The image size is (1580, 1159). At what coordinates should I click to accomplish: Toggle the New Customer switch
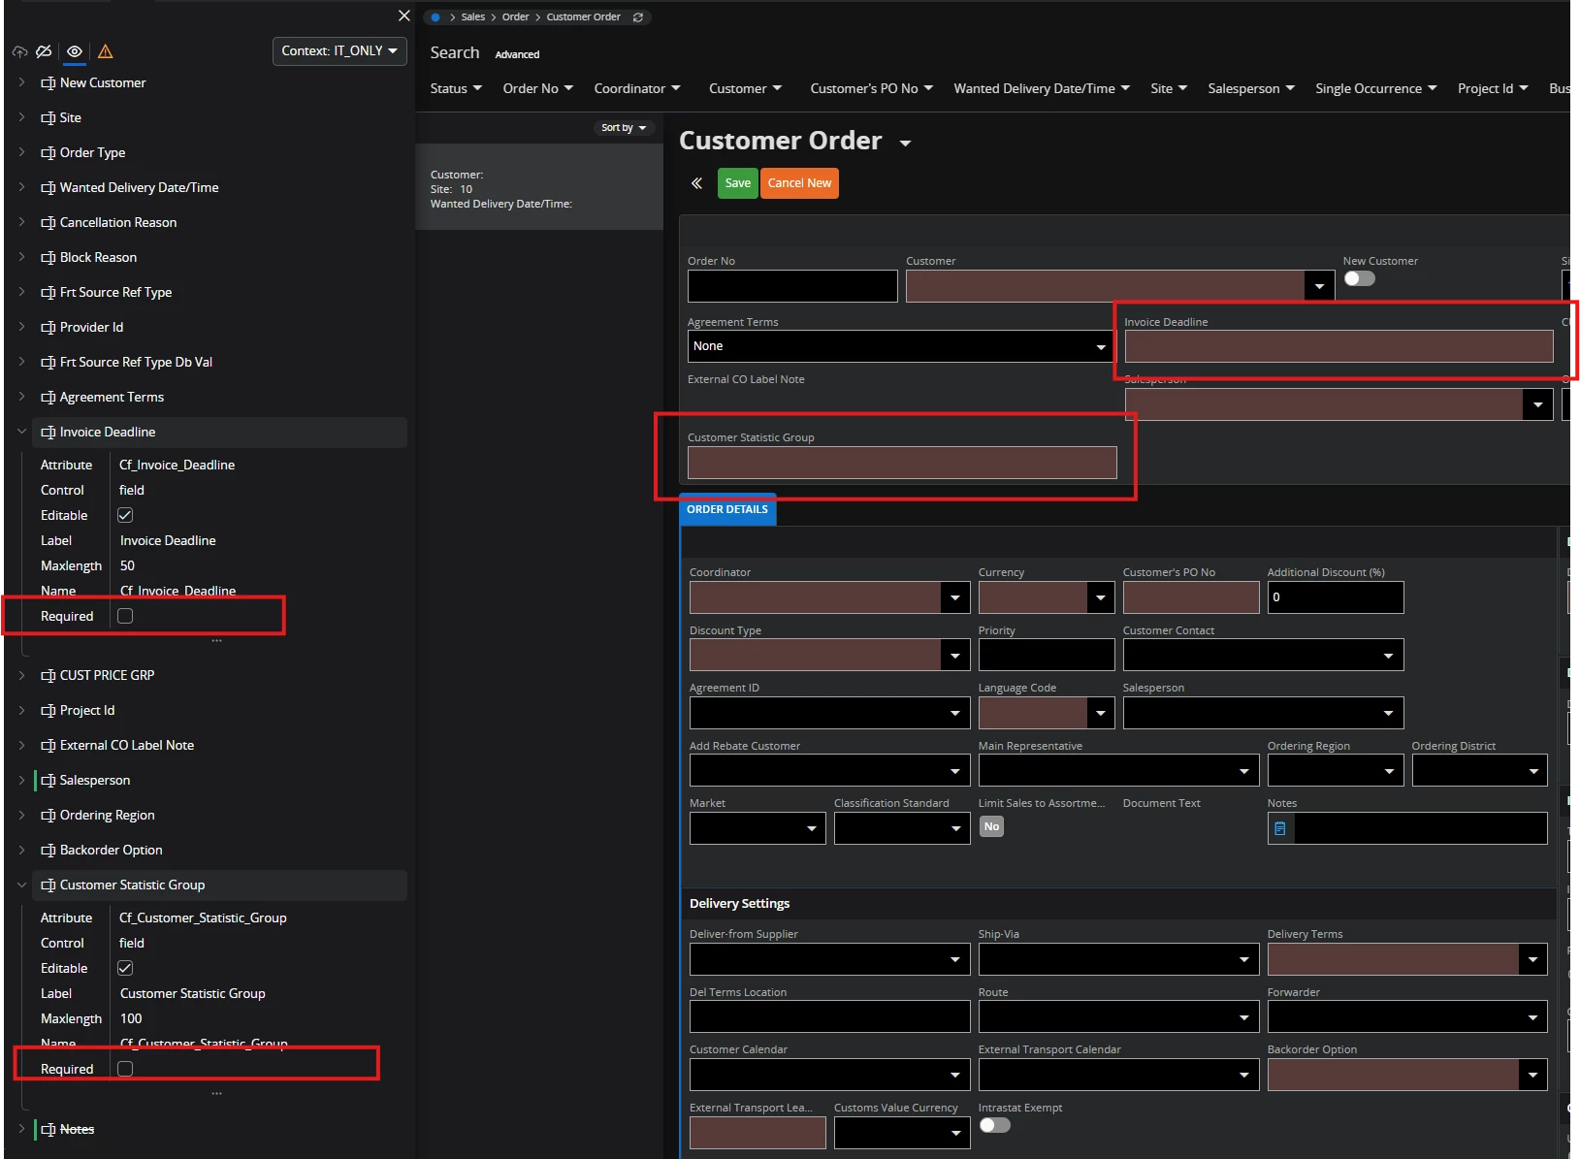click(x=1359, y=278)
